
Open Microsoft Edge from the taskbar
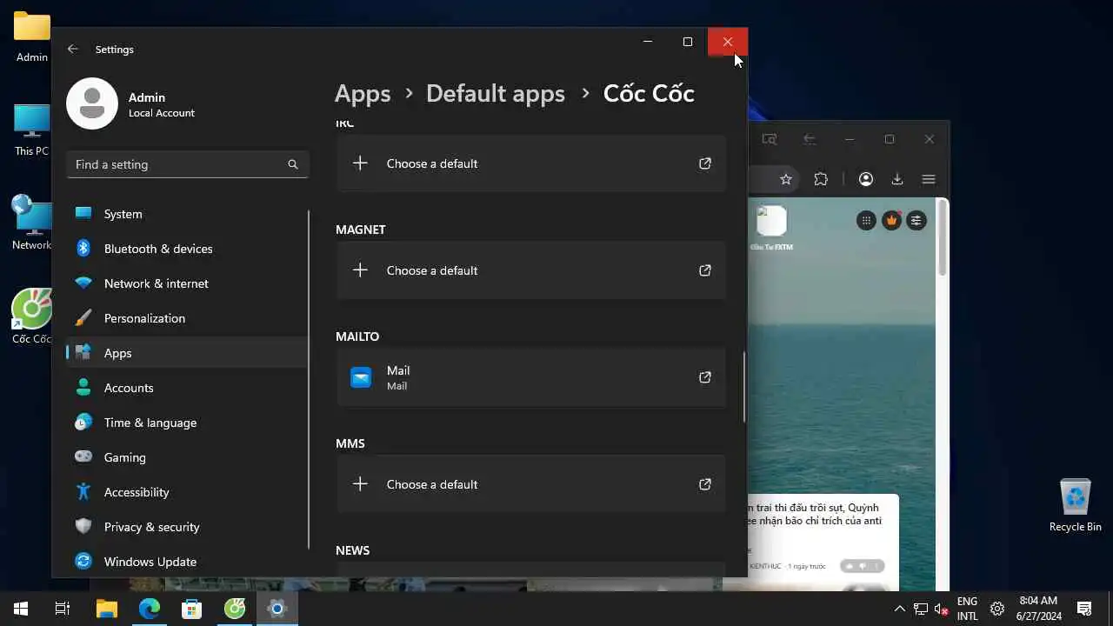(150, 609)
